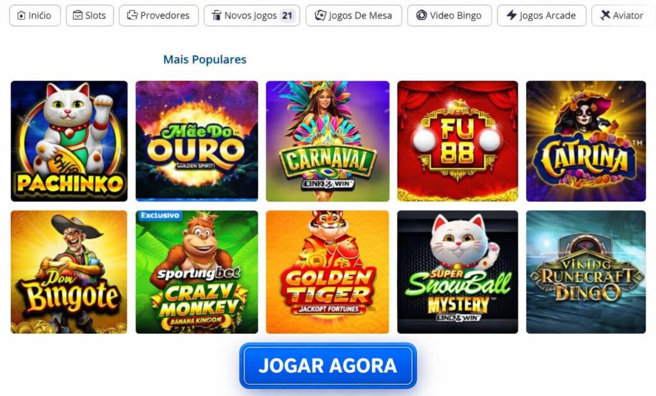Open the Golden Tiger Jackpot Fortunes game

click(x=327, y=272)
